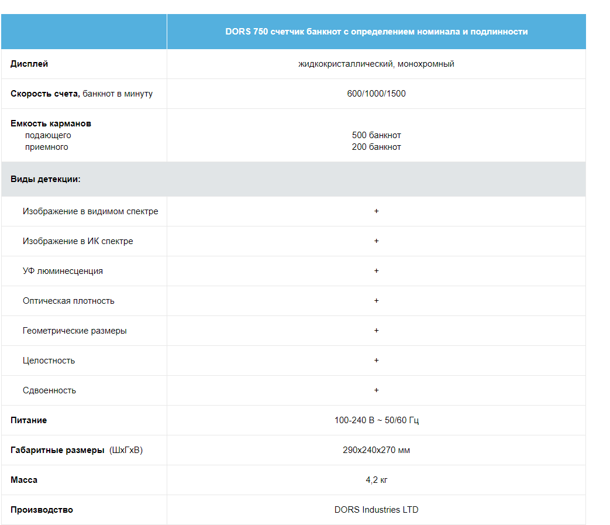610x525 pixels.
Task: Click the 'приемного' sub-label
Action: (47, 147)
